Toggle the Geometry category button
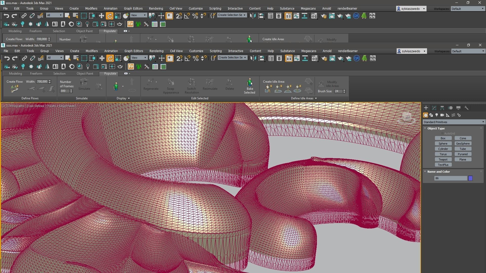Screen dimensions: 486x273 [x=426, y=115]
